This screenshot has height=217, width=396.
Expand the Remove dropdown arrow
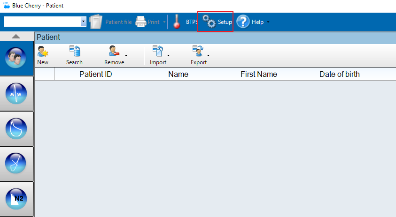coord(126,55)
